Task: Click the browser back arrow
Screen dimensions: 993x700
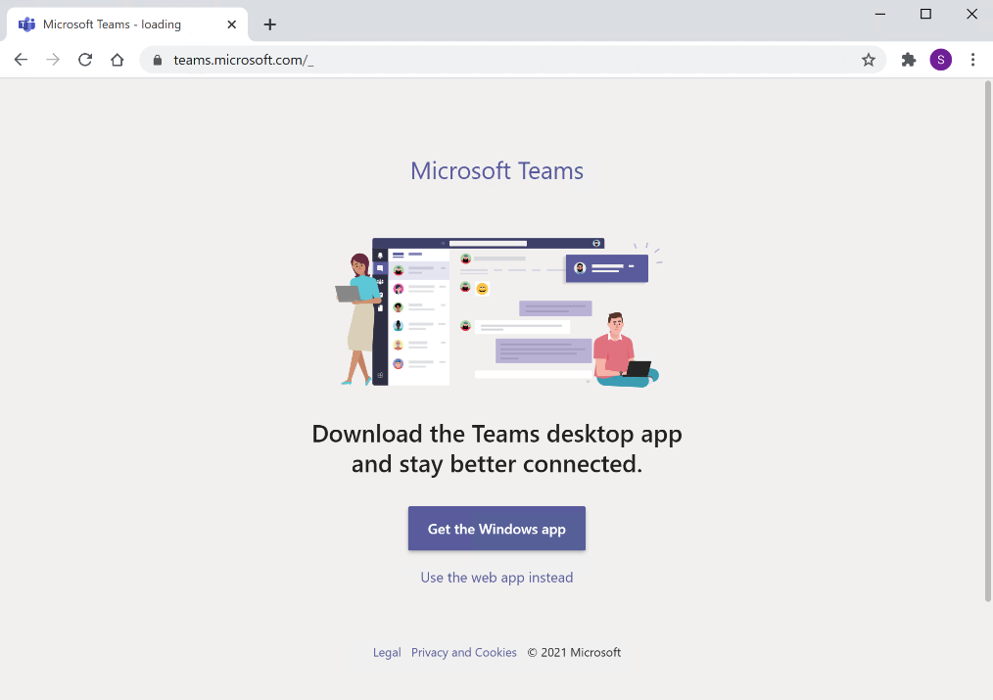Action: pos(21,60)
